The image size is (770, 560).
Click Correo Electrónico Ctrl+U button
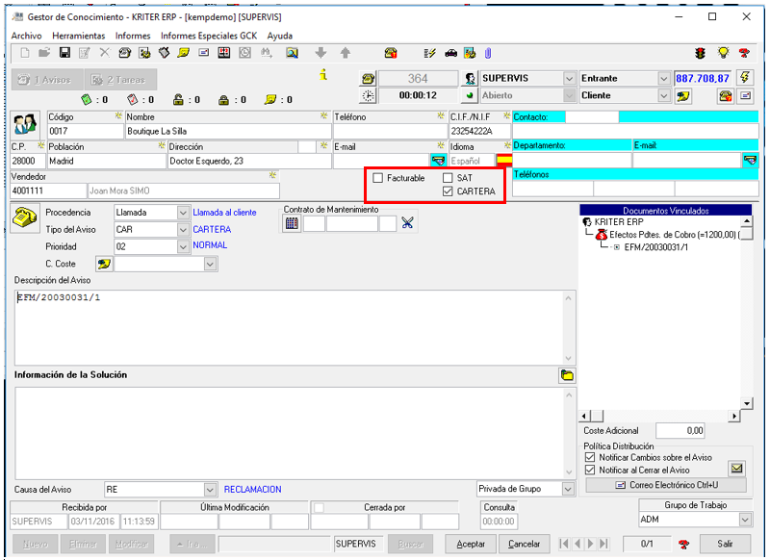(666, 485)
